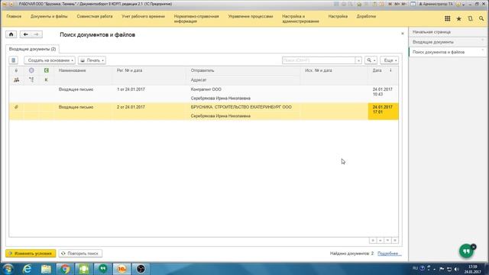Image resolution: width=489 pixels, height=275 pixels.
Task: Dismiss the chat widget with its X
Action: (474, 247)
